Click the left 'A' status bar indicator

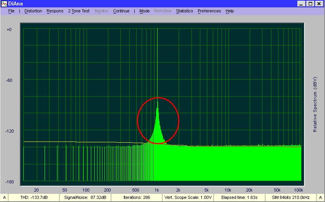coord(4,197)
